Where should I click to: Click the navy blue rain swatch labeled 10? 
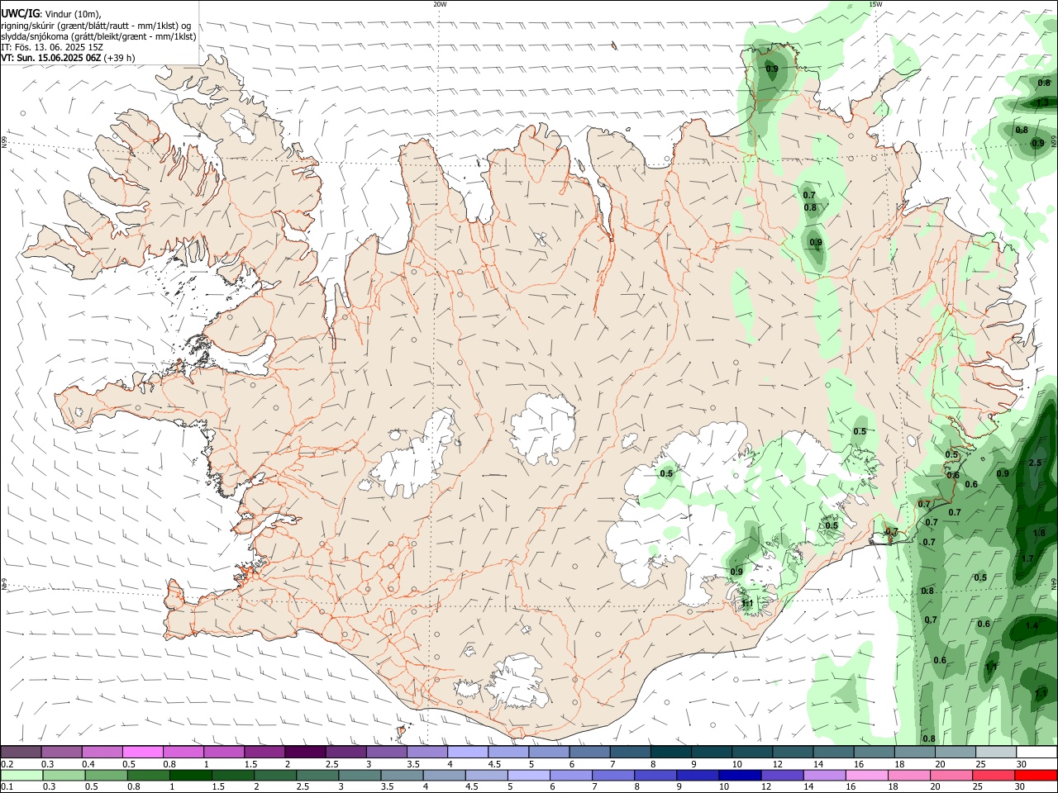[x=740, y=775]
